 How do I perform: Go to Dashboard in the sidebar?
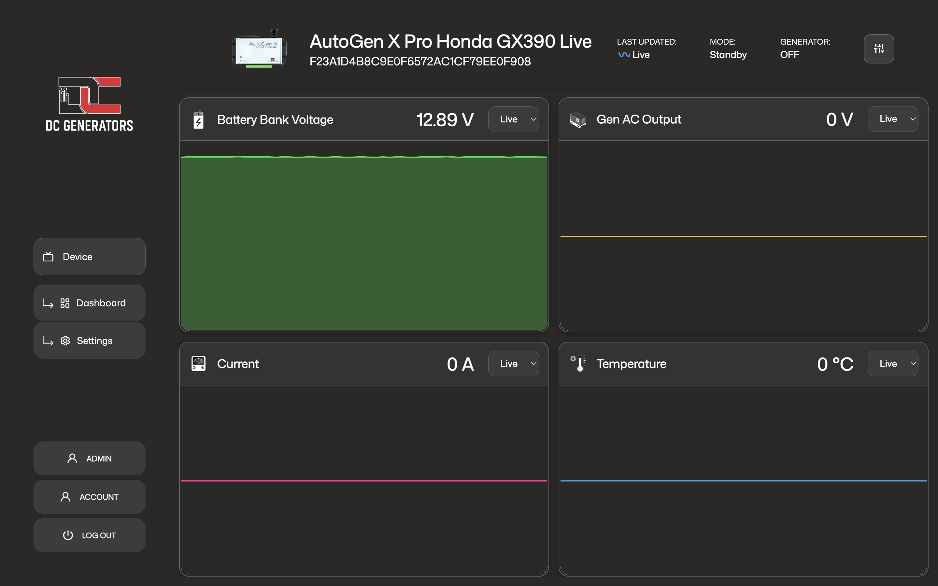pos(90,303)
